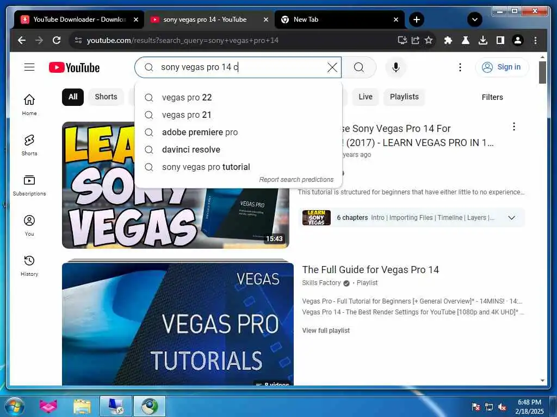
Task: Choose suggestion vegas pro 22
Action: tap(238, 98)
